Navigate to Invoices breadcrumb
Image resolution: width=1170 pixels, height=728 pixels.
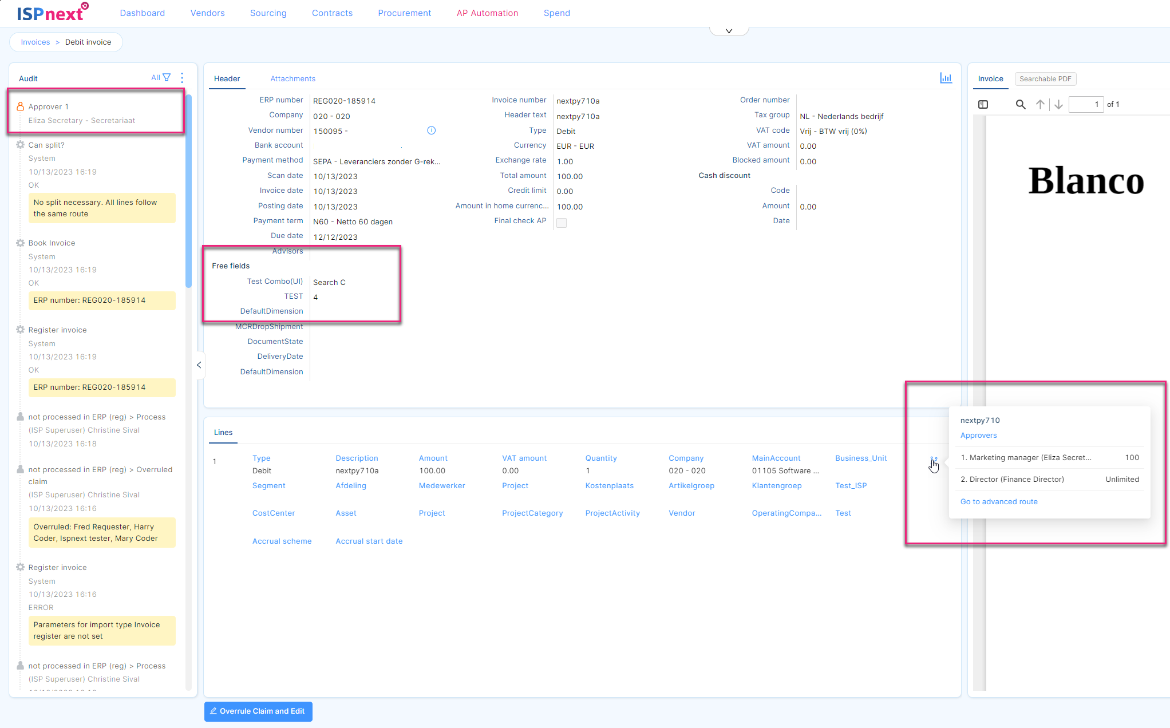pos(35,42)
